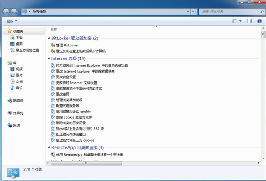Click the address bar folder icon
Image resolution: width=266 pixels, height=181 pixels.
pos(24,12)
